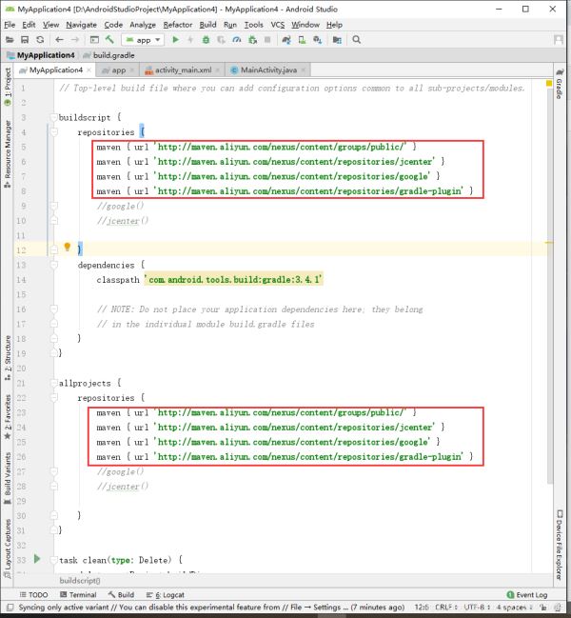Close the MyApplication4 editor tab
Screen dimensions: 571x618
pyautogui.click(x=89, y=70)
